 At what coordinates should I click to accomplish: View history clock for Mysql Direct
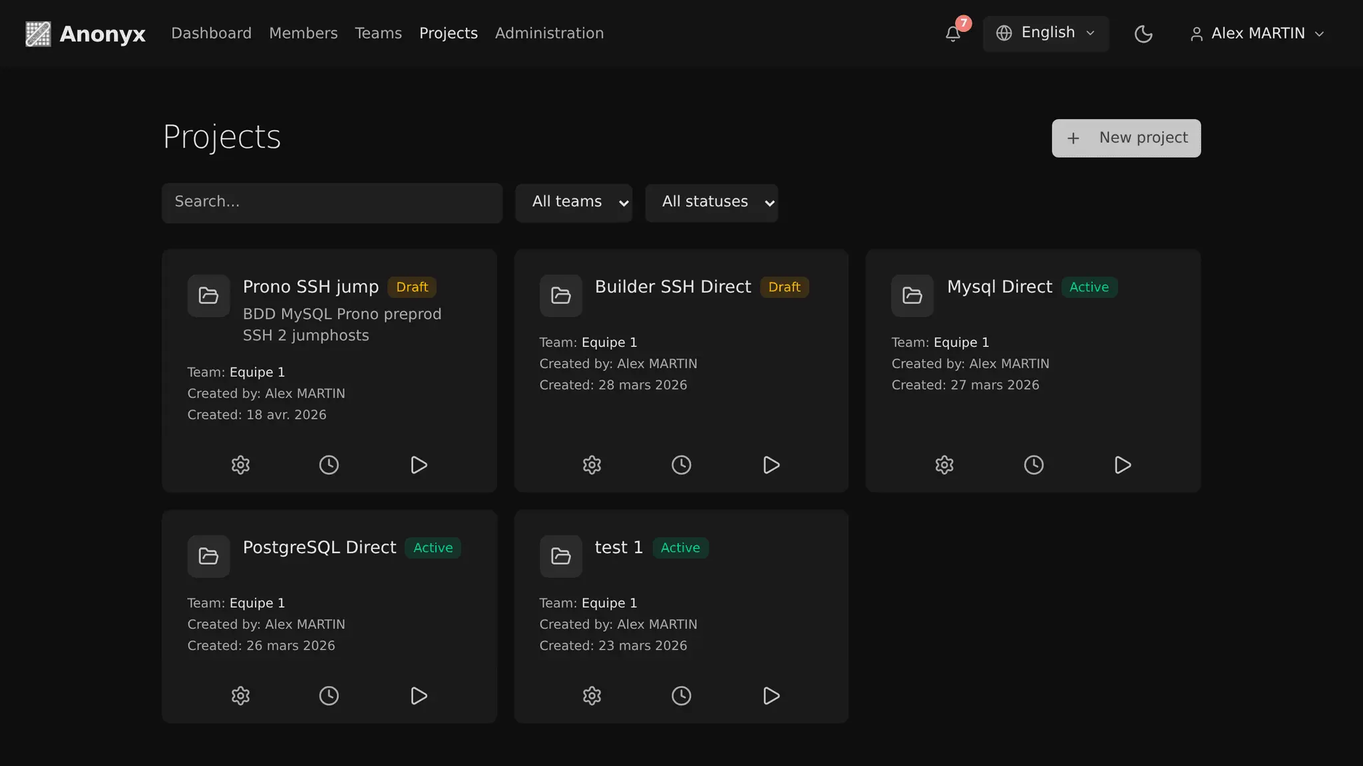pyautogui.click(x=1034, y=465)
